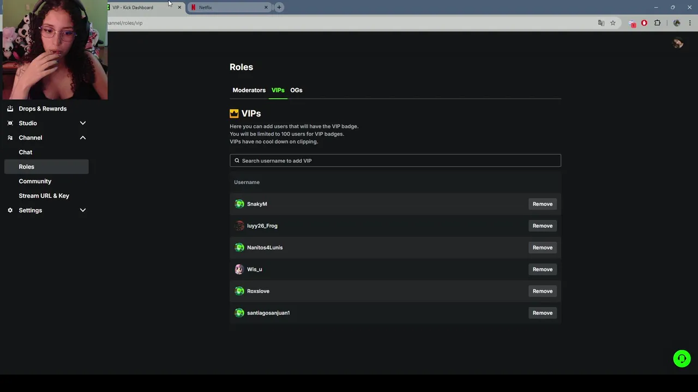This screenshot has height=392, width=698.
Task: Expand the Studio sidebar section
Action: [83, 123]
